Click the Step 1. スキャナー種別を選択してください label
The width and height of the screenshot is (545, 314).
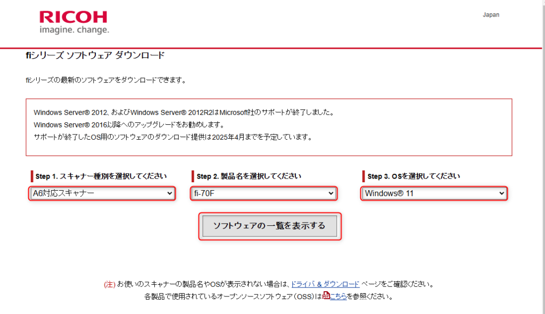point(101,176)
